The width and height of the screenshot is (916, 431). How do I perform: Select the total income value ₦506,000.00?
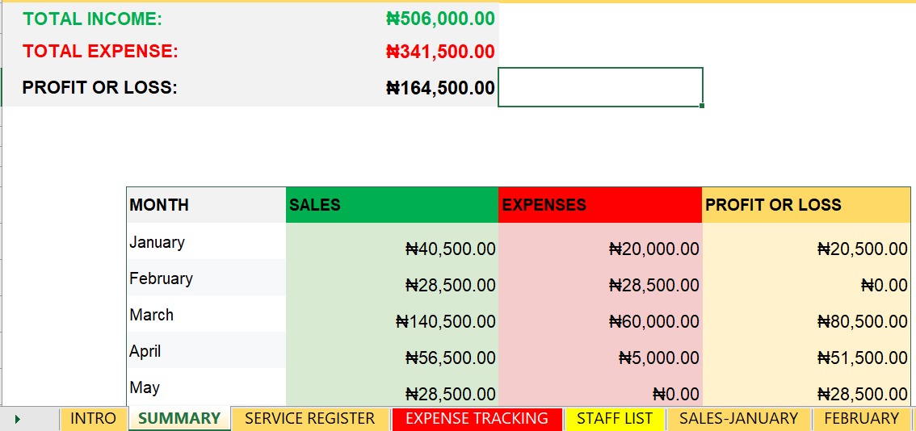point(440,19)
